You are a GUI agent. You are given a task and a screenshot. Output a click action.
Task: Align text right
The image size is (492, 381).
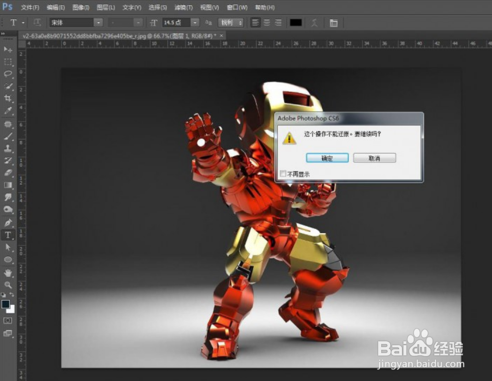[x=278, y=23]
